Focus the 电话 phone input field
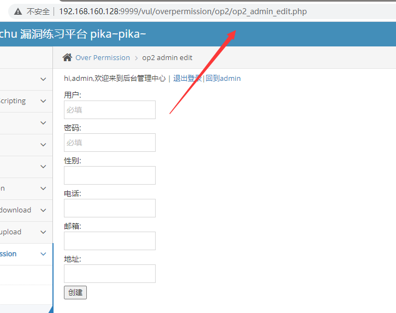 click(x=110, y=208)
